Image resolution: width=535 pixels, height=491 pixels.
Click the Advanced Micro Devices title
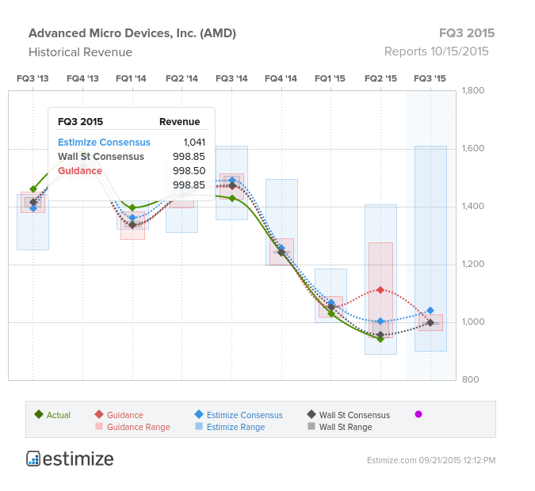pos(132,33)
